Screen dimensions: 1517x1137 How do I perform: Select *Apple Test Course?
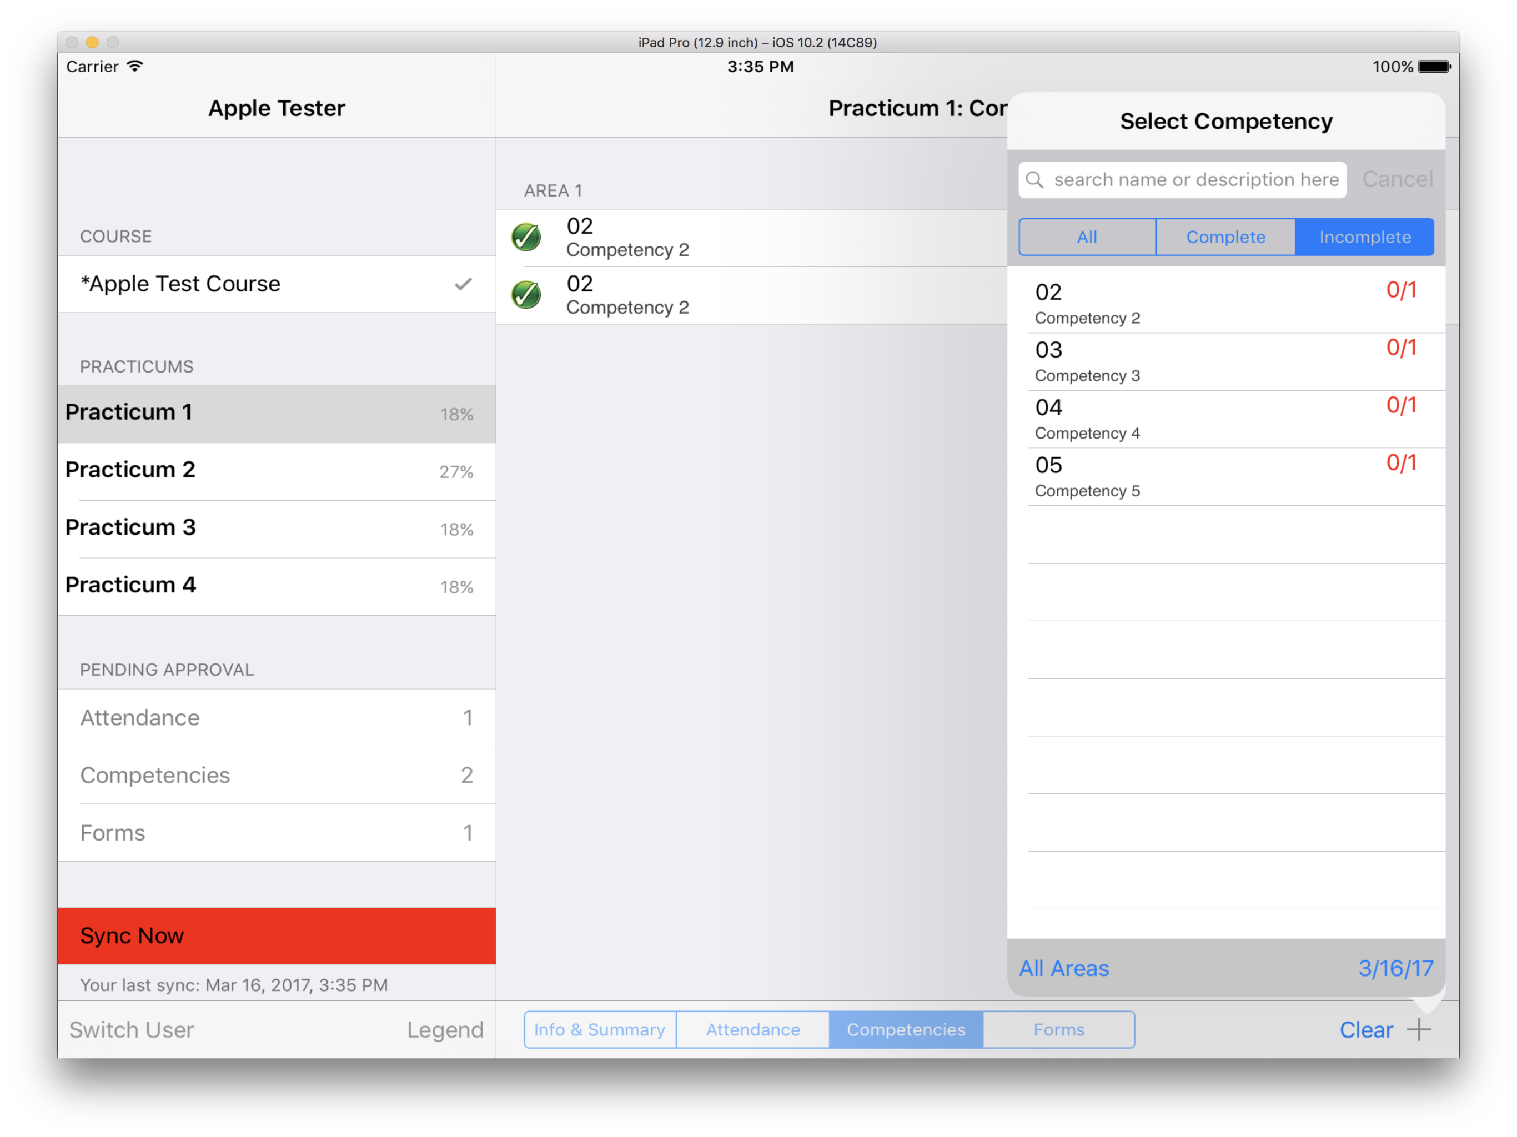click(x=277, y=284)
